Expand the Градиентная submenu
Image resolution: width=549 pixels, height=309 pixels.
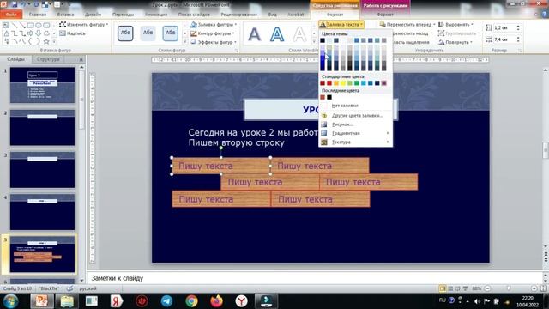(355, 133)
